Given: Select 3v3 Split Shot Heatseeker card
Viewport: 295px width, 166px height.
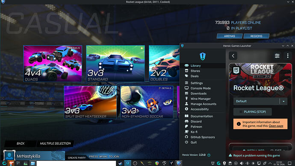Looking at the screenshot, I should point(90,102).
